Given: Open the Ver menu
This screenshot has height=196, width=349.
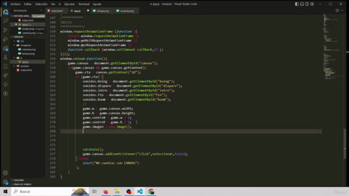Looking at the screenshot, I should click(x=53, y=4).
